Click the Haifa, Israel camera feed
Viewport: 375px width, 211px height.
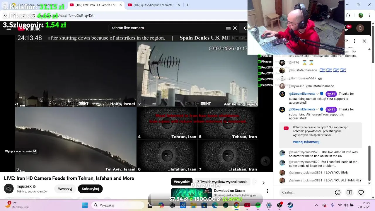[76, 74]
